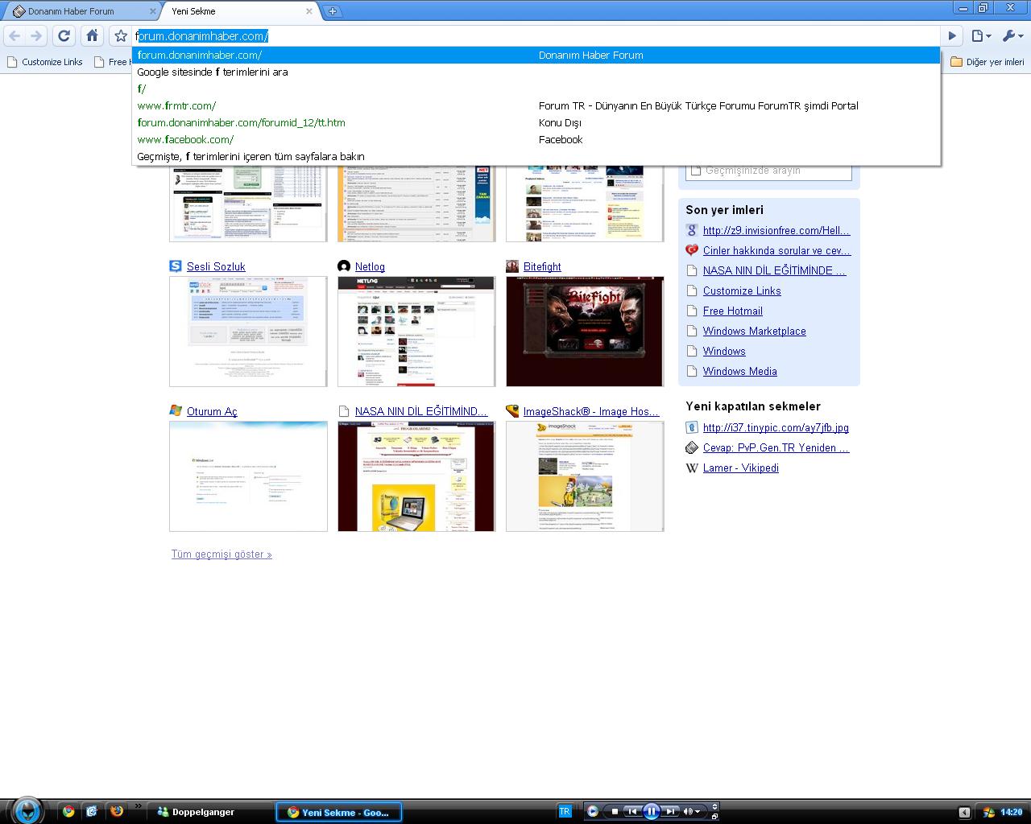1031x824 pixels.
Task: Open Oturum Aç link
Action: (x=212, y=411)
